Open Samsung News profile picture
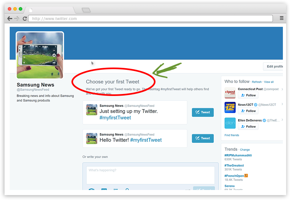 pos(40,55)
